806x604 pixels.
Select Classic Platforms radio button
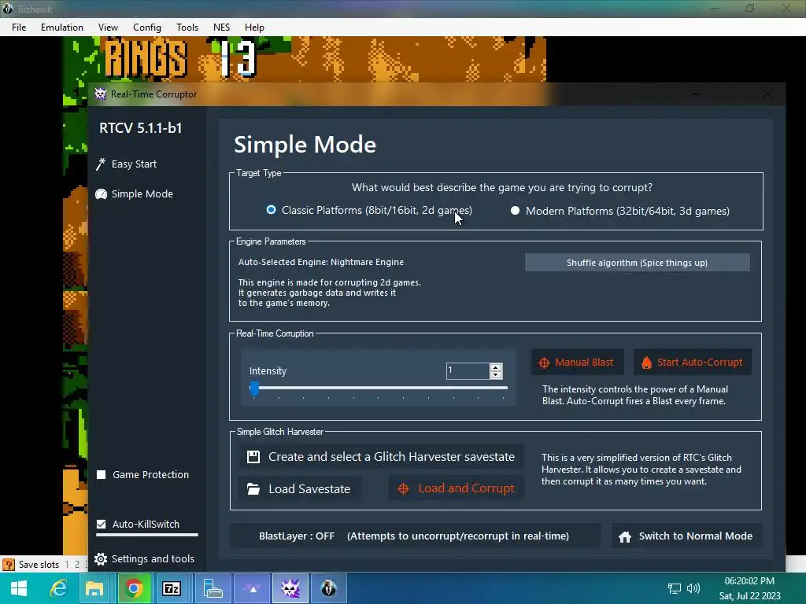(x=271, y=209)
